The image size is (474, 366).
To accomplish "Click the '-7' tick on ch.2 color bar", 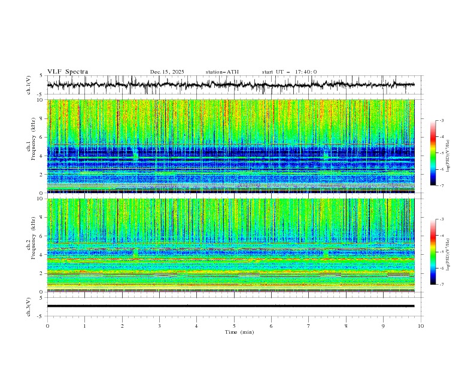I will (442, 284).
